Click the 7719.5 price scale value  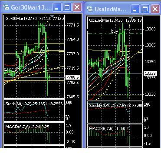pyautogui.click(x=72, y=68)
